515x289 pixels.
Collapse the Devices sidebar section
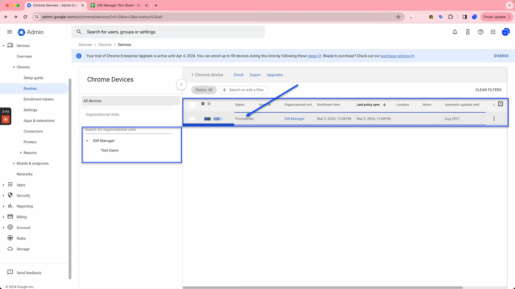(4, 46)
